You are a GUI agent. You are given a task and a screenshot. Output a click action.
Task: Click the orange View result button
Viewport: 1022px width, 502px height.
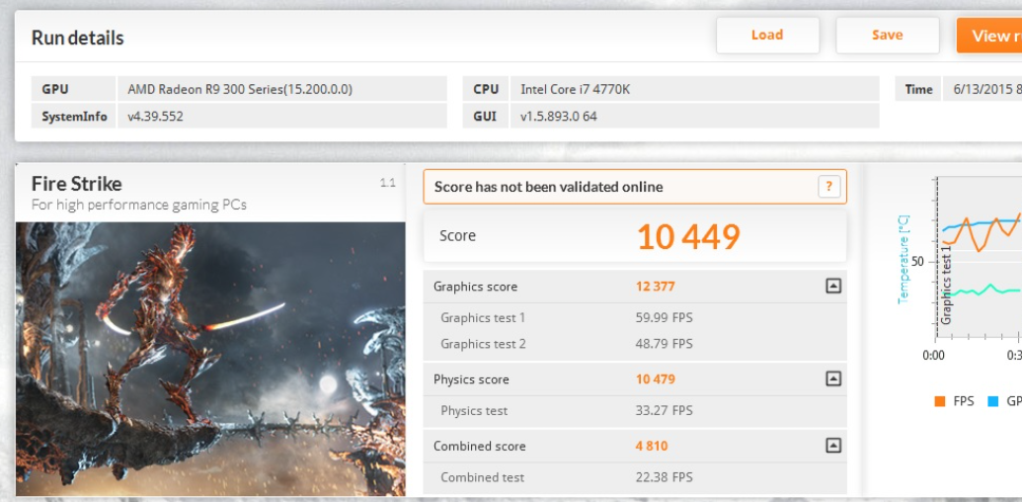(x=989, y=36)
